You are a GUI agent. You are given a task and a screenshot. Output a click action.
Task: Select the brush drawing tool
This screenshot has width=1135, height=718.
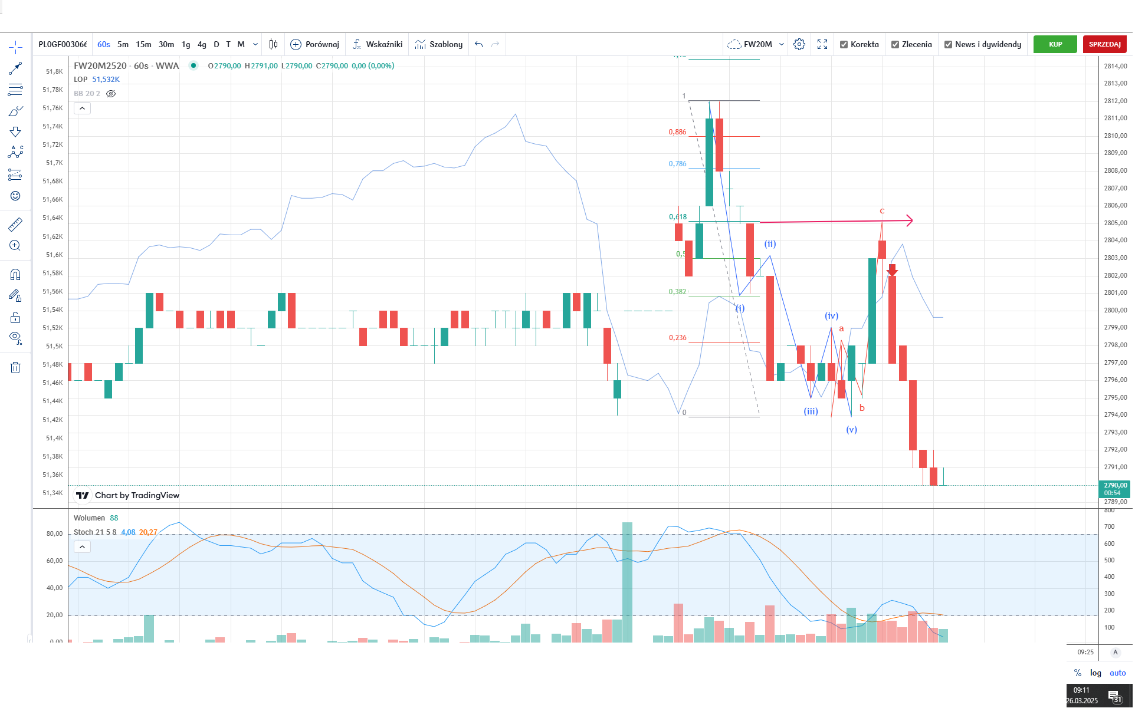(x=15, y=111)
